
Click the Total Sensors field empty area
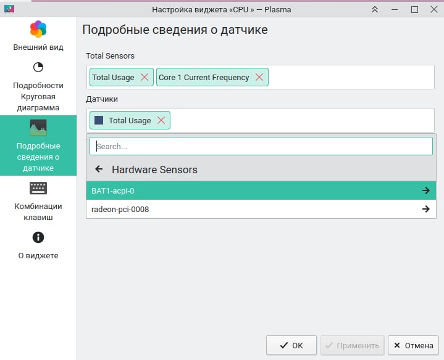pyautogui.click(x=351, y=77)
